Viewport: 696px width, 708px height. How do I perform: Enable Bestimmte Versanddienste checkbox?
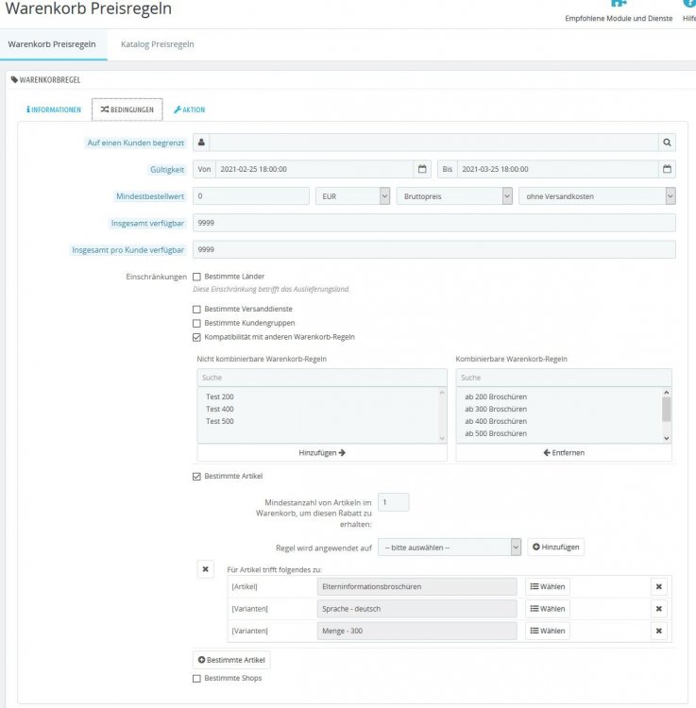point(196,310)
